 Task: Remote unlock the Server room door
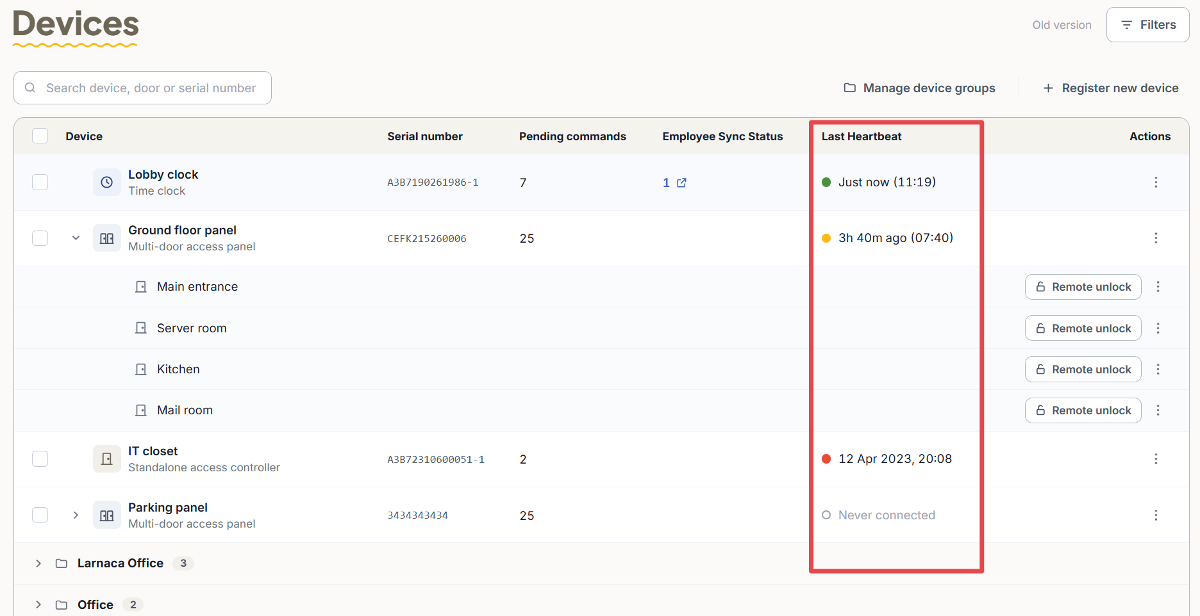tap(1083, 328)
